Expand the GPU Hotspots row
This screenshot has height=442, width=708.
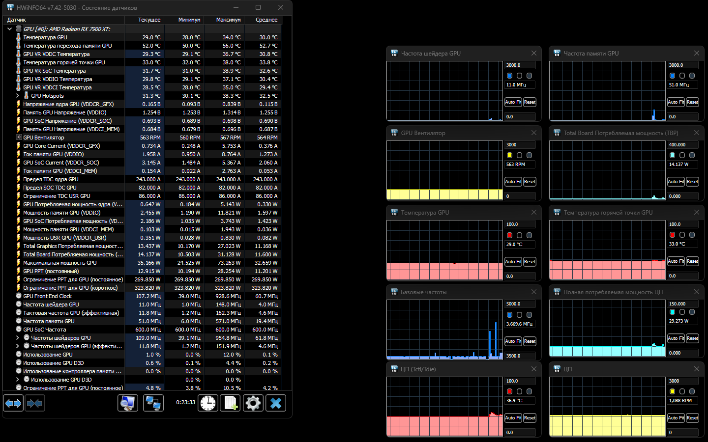17,96
